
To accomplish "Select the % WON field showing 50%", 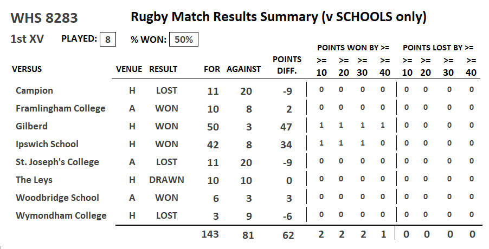I will pyautogui.click(x=183, y=40).
